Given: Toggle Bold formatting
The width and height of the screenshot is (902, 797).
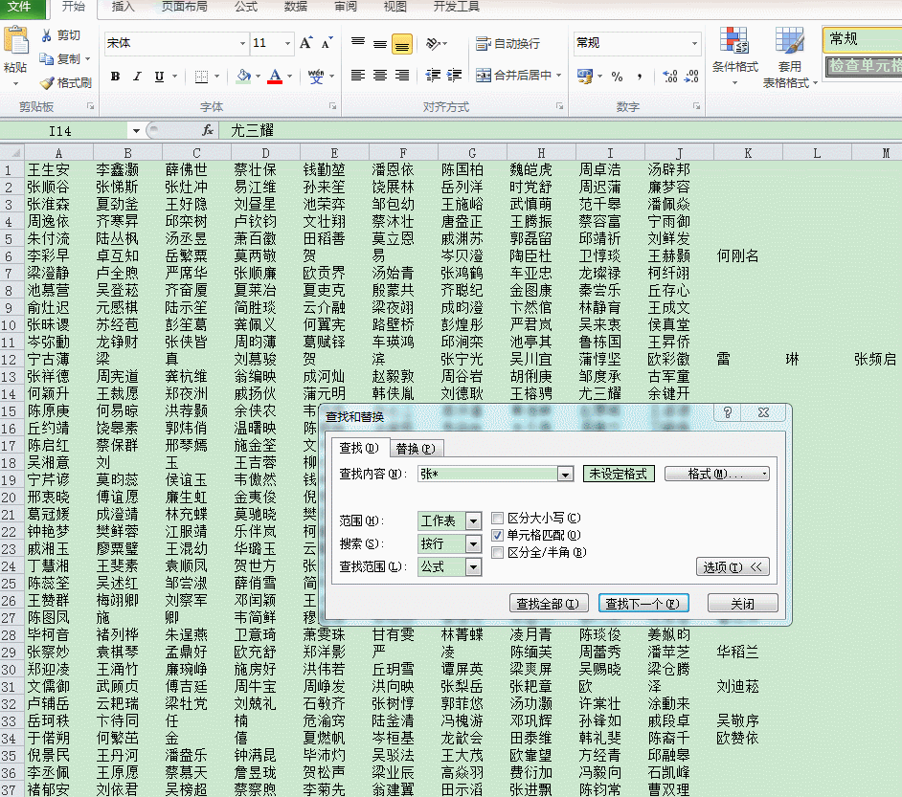Looking at the screenshot, I should tap(115, 77).
